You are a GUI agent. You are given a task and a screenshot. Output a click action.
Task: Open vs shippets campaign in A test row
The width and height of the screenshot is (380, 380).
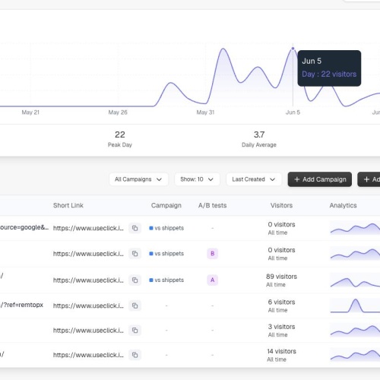tap(166, 280)
